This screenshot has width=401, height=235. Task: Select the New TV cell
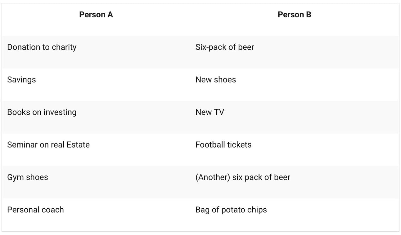click(210, 112)
